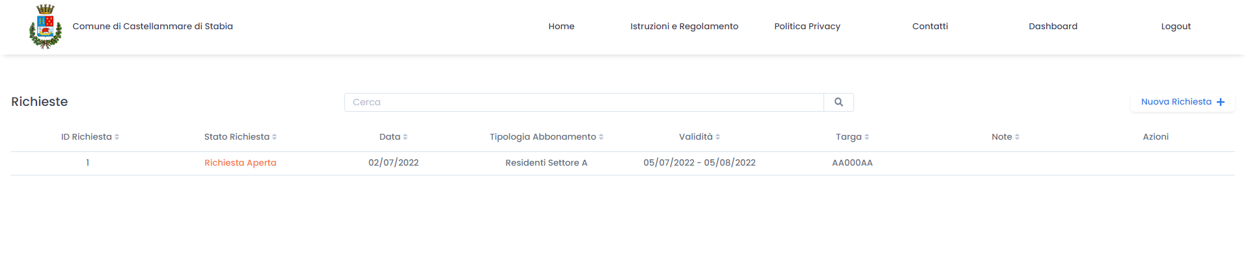Go to Politica Privacy page

click(807, 27)
